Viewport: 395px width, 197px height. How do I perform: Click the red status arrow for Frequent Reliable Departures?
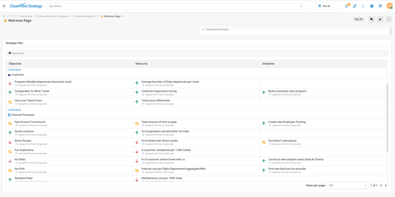click(x=10, y=83)
